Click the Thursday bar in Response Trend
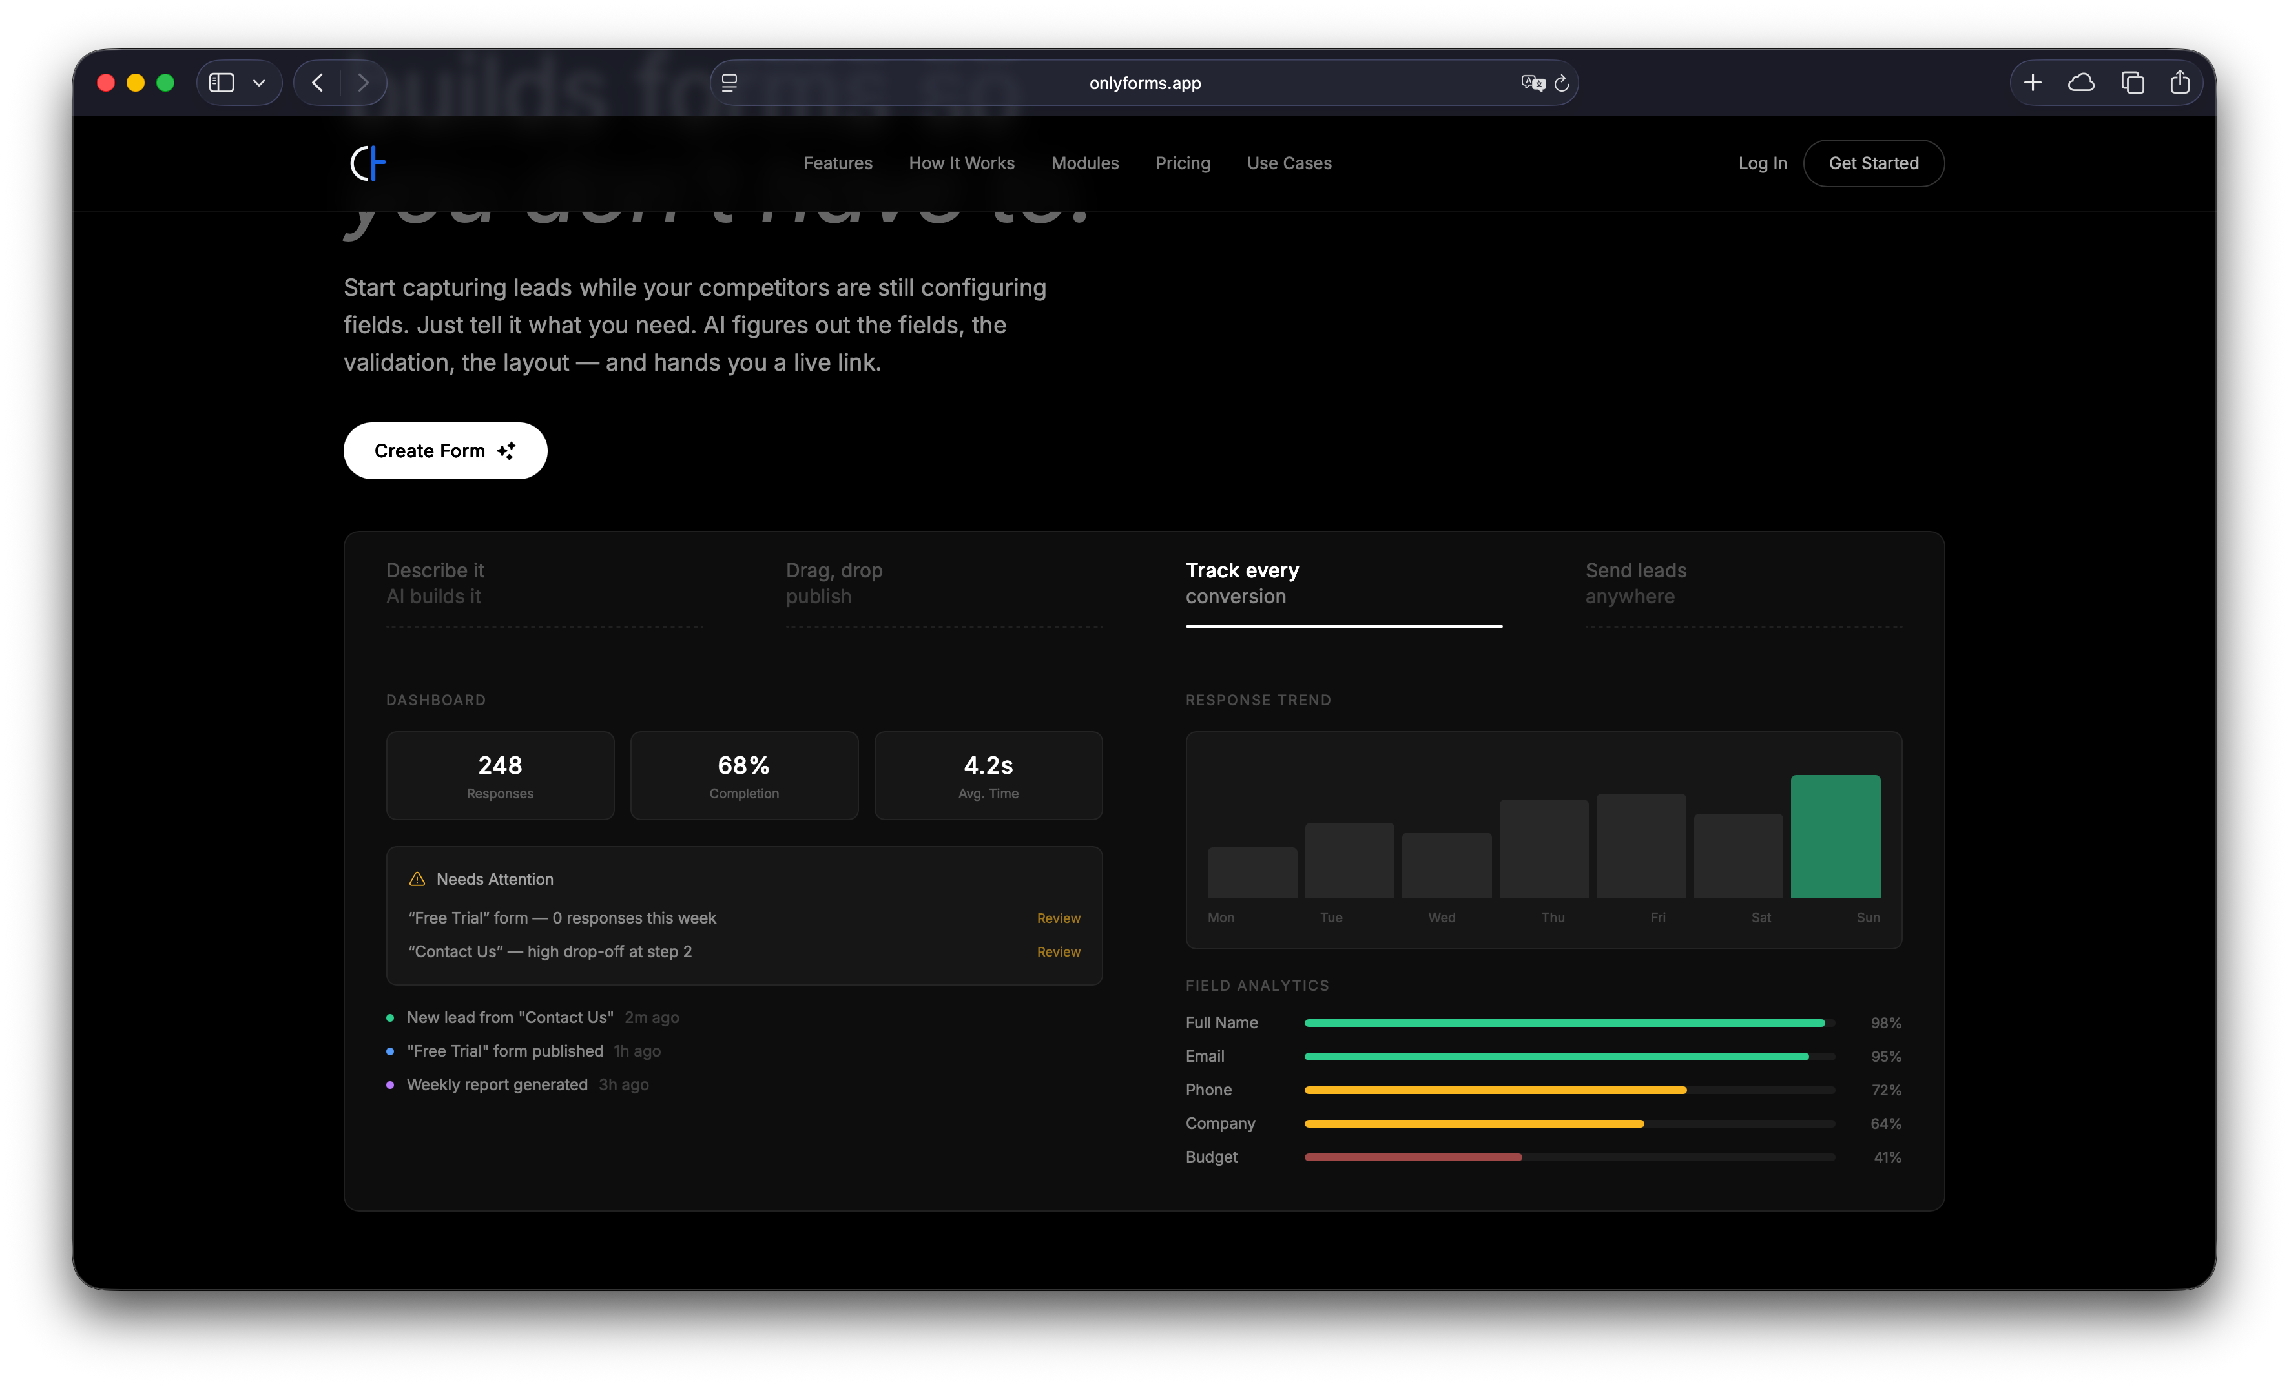The width and height of the screenshot is (2289, 1386). pyautogui.click(x=1544, y=848)
